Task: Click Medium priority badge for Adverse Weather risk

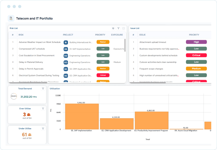Action: [103, 42]
